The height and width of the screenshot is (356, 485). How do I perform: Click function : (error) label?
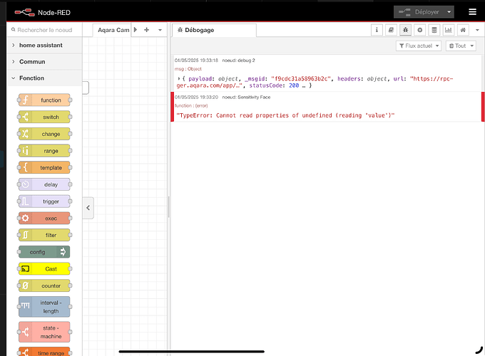click(191, 105)
